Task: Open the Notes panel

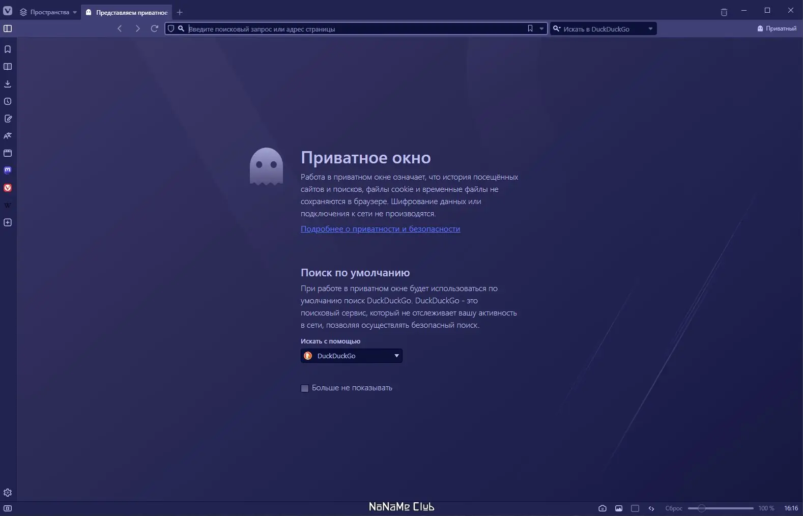Action: 8,119
